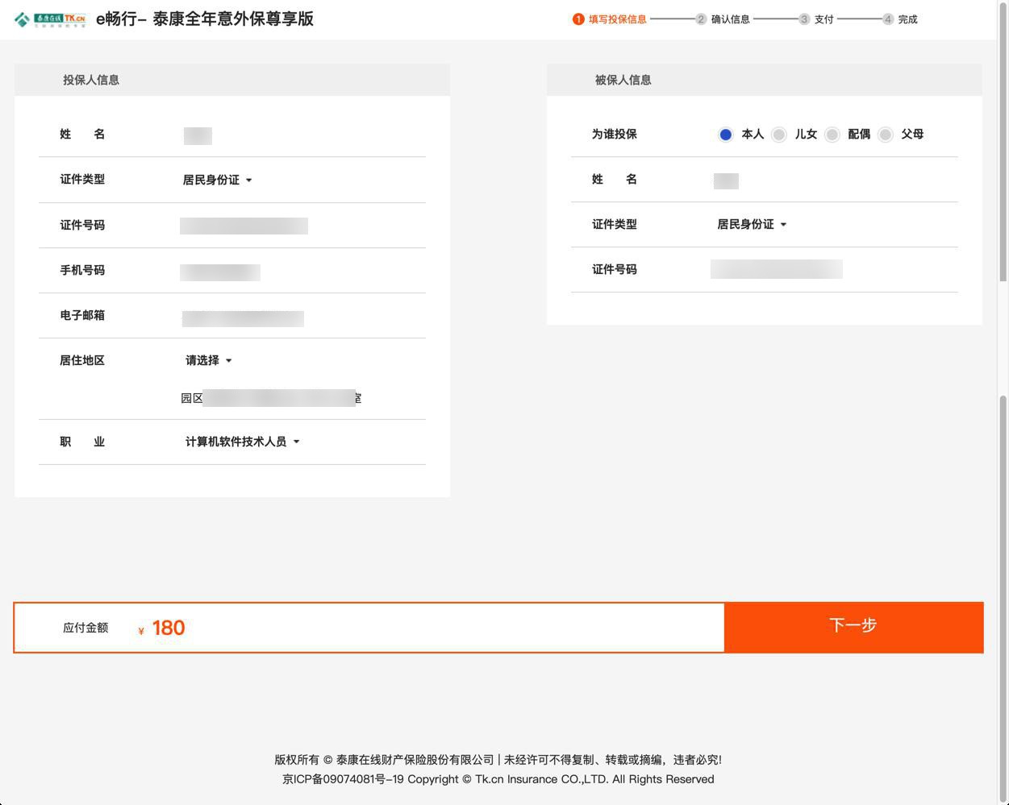Click detailed address field under 居住地区
Screen dimensions: 1009x805
coord(271,398)
